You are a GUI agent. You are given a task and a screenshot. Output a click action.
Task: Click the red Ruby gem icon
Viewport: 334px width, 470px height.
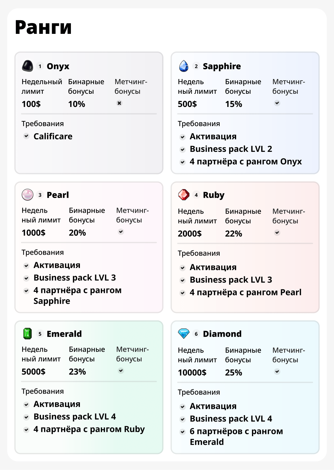click(184, 195)
